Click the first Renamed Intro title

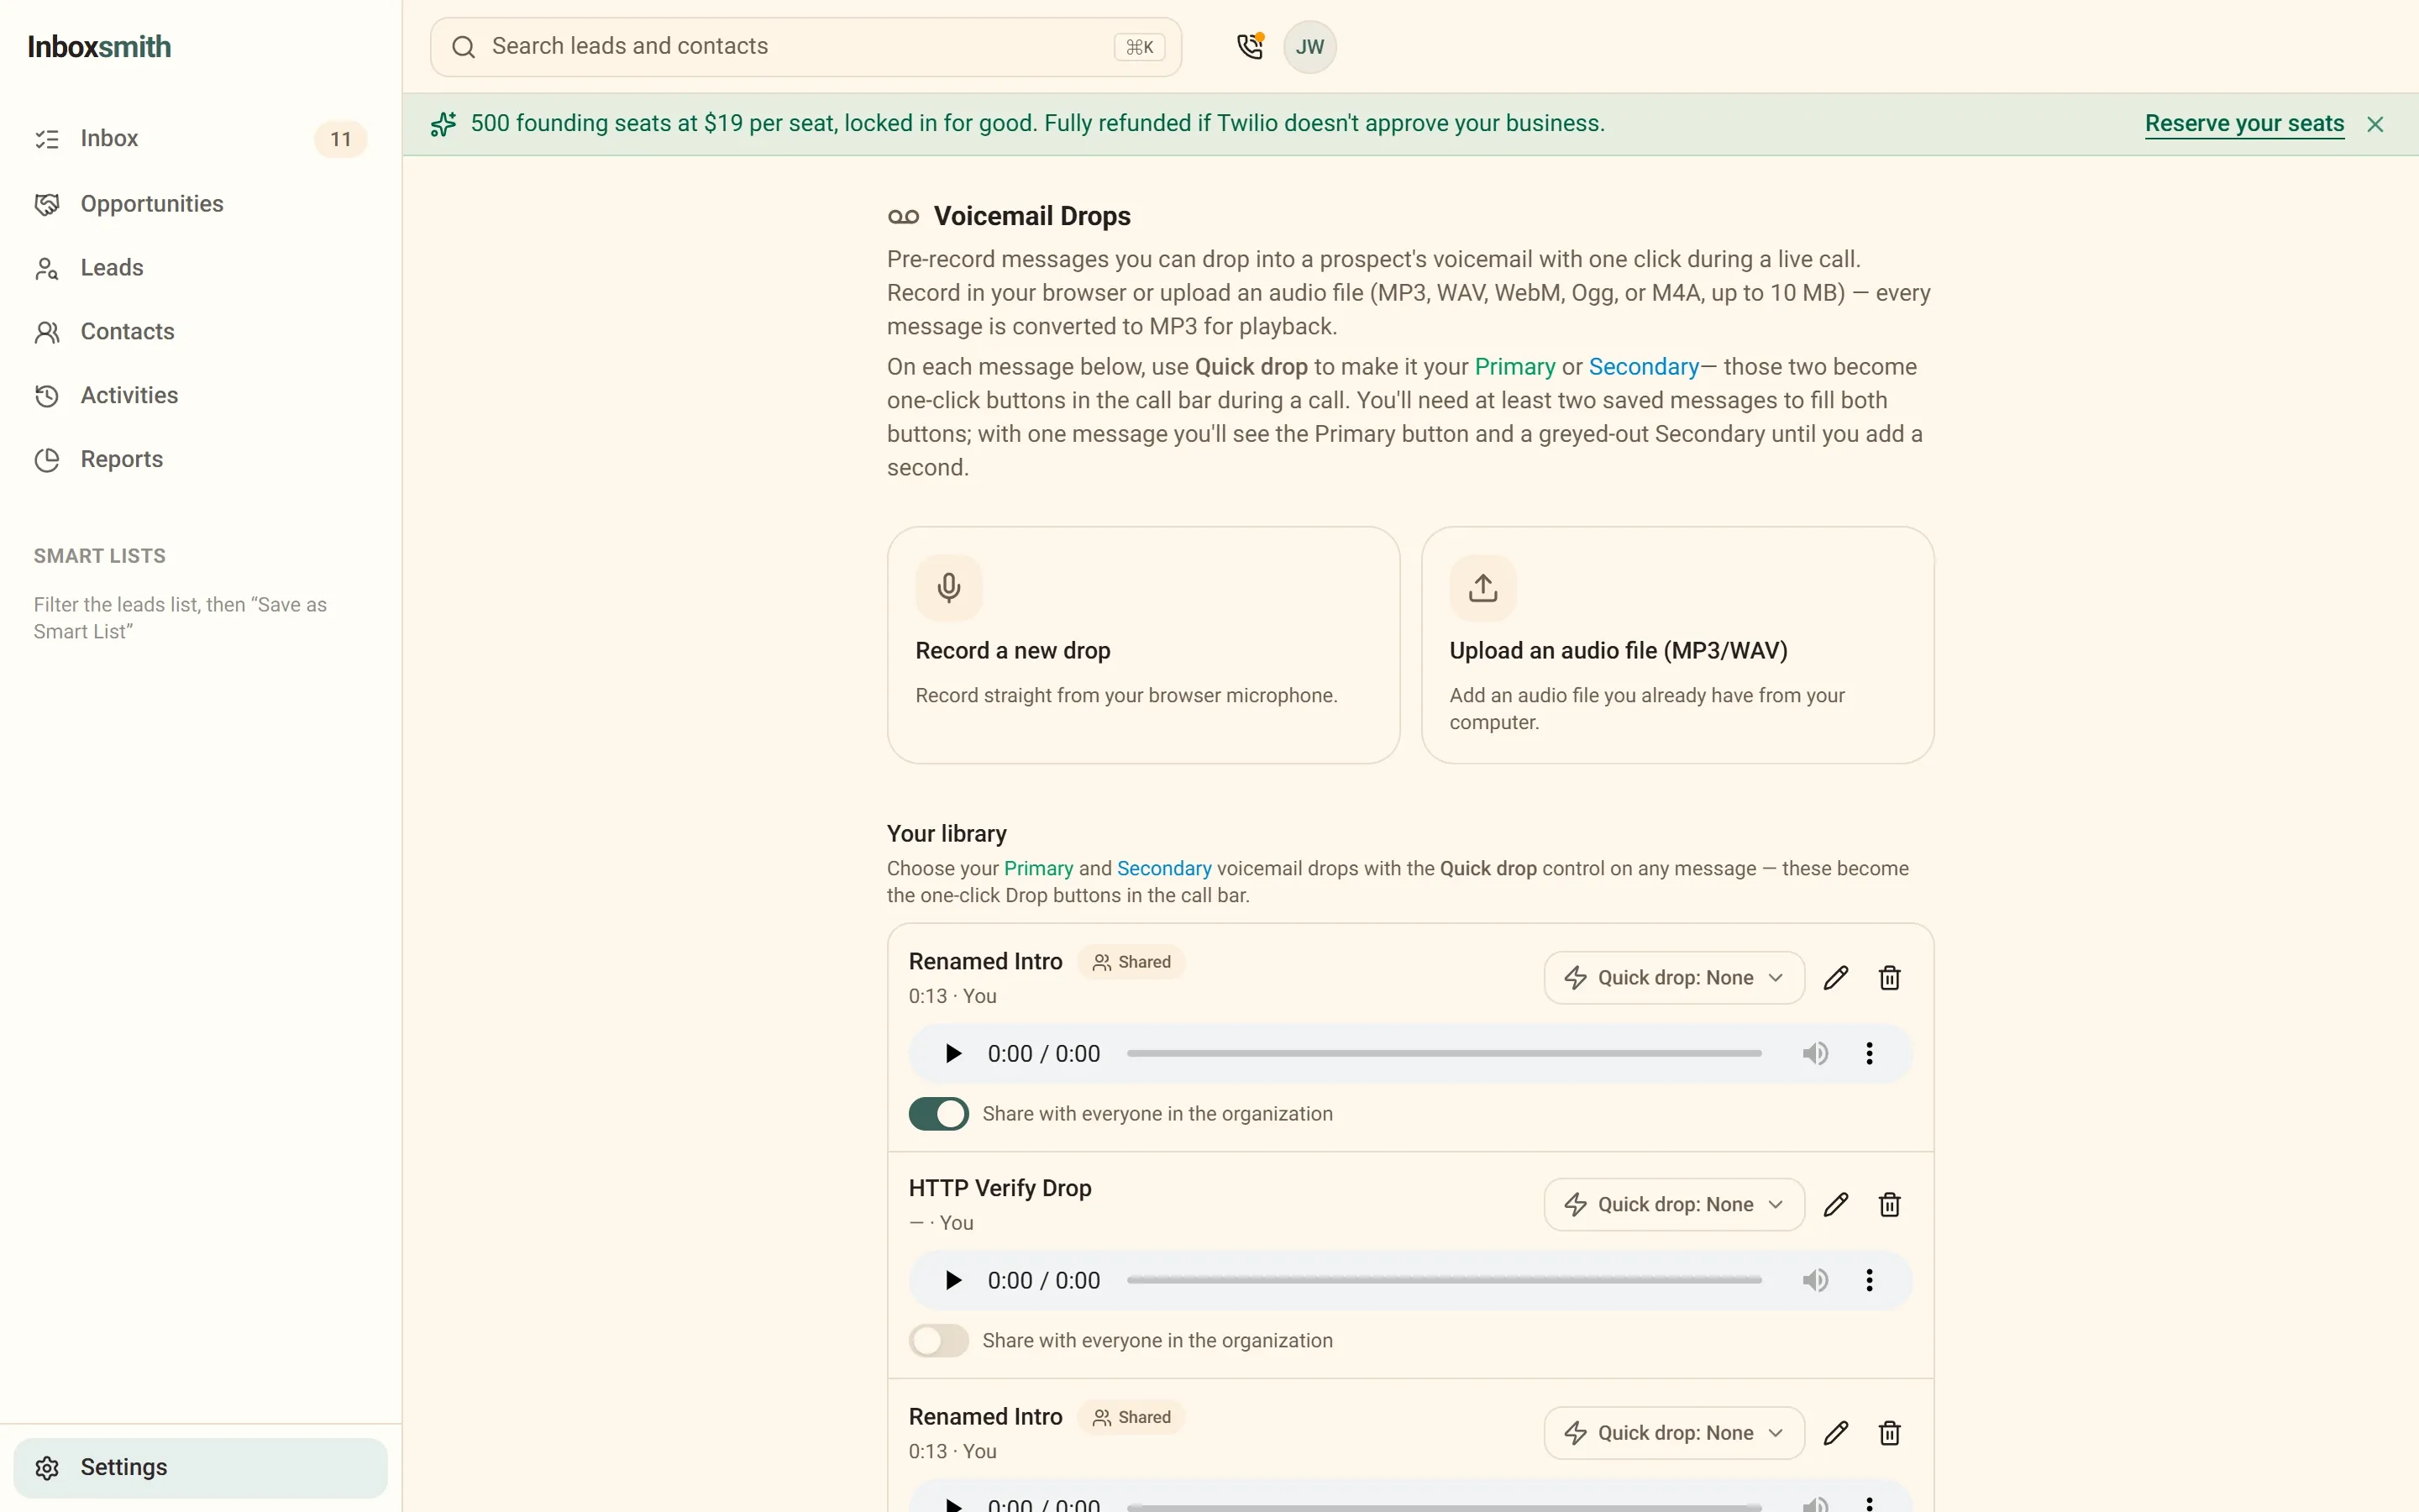pyautogui.click(x=984, y=962)
